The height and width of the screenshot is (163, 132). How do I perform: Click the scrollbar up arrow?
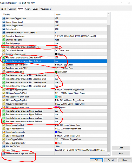click(x=108, y=14)
